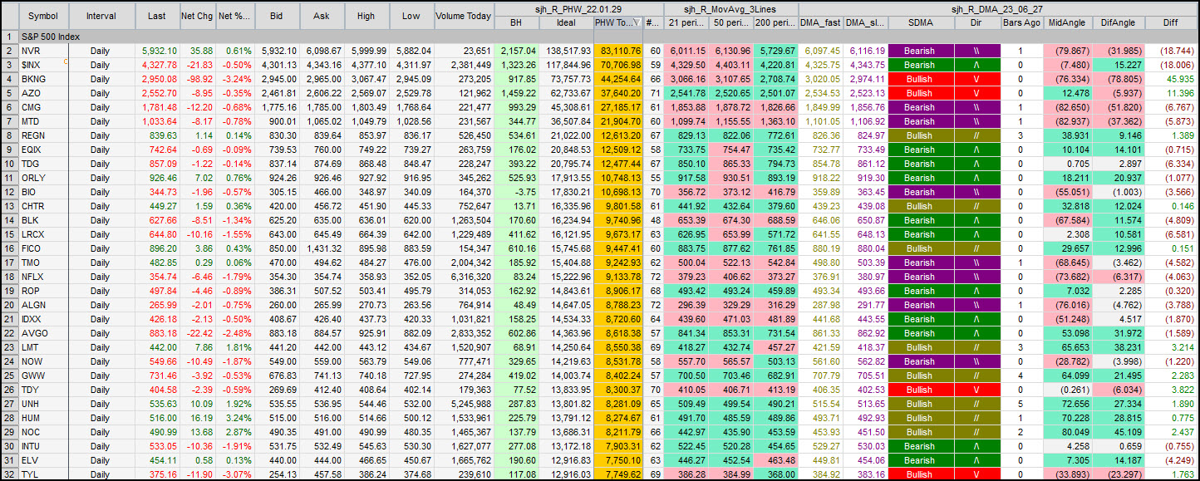Image resolution: width=1200 pixels, height=481 pixels.
Task: Select row number 2 header
Action: click(9, 51)
